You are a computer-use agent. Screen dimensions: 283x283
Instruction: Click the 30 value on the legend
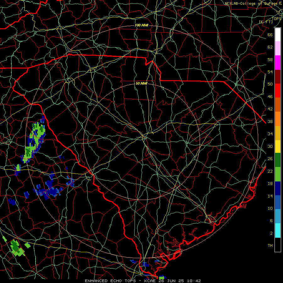(270, 146)
